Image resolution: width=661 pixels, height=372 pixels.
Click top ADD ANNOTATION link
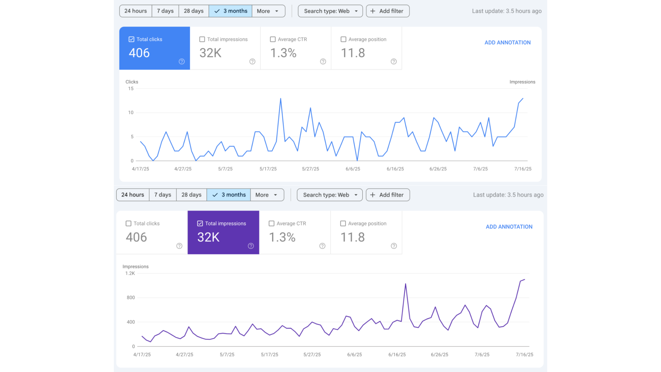(x=507, y=43)
